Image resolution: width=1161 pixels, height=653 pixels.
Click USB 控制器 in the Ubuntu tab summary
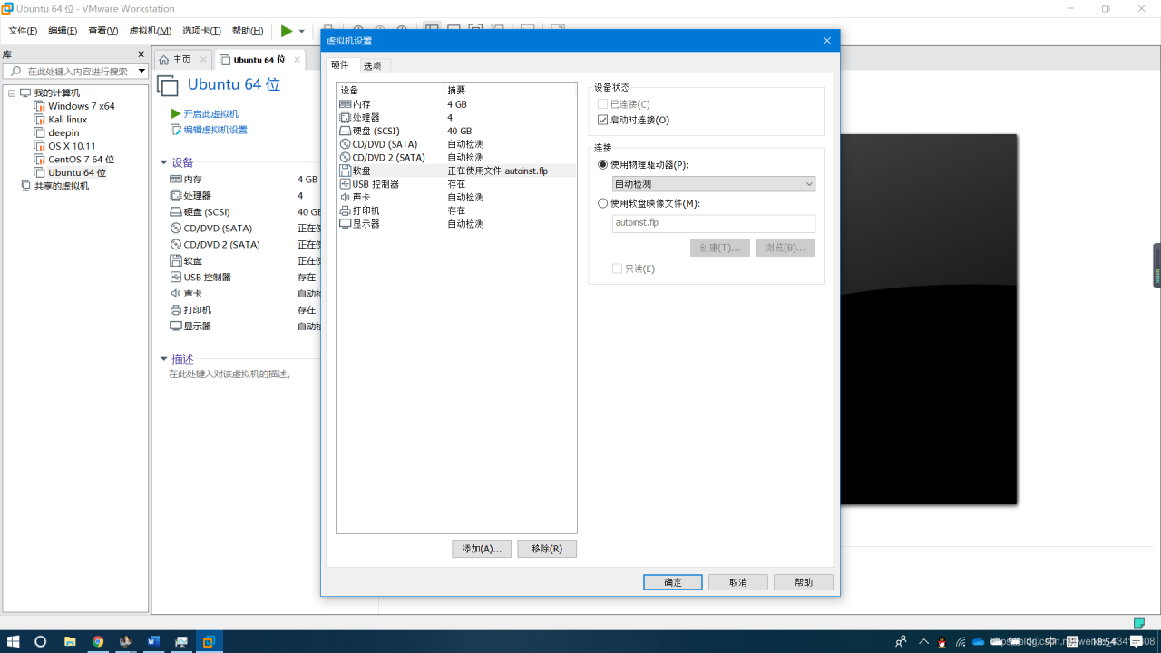point(207,278)
